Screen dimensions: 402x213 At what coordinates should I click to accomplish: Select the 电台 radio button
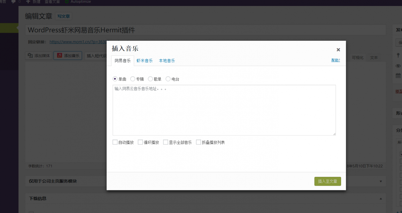coord(168,79)
